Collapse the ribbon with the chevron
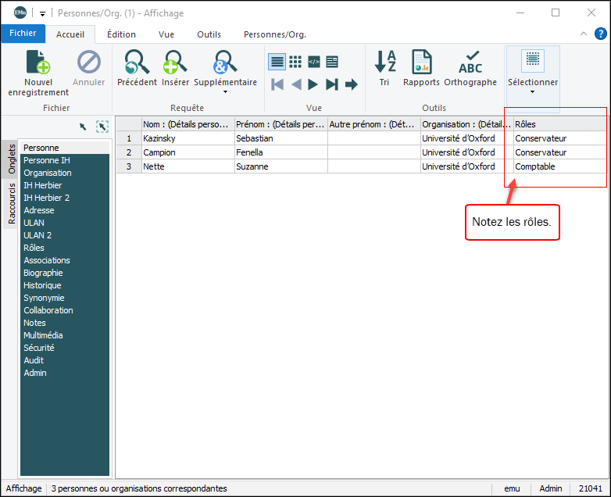Screen dimensions: 611x497 (x=583, y=34)
